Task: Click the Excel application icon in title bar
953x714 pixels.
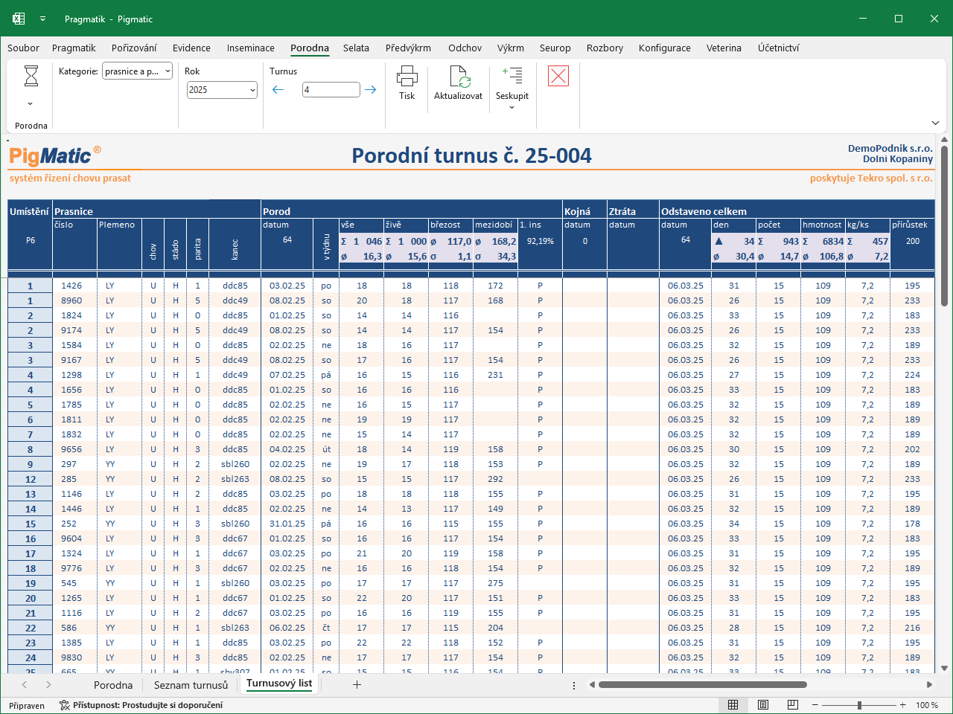Action: point(19,19)
